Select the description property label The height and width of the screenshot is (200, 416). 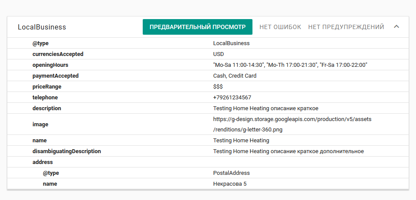coord(47,108)
